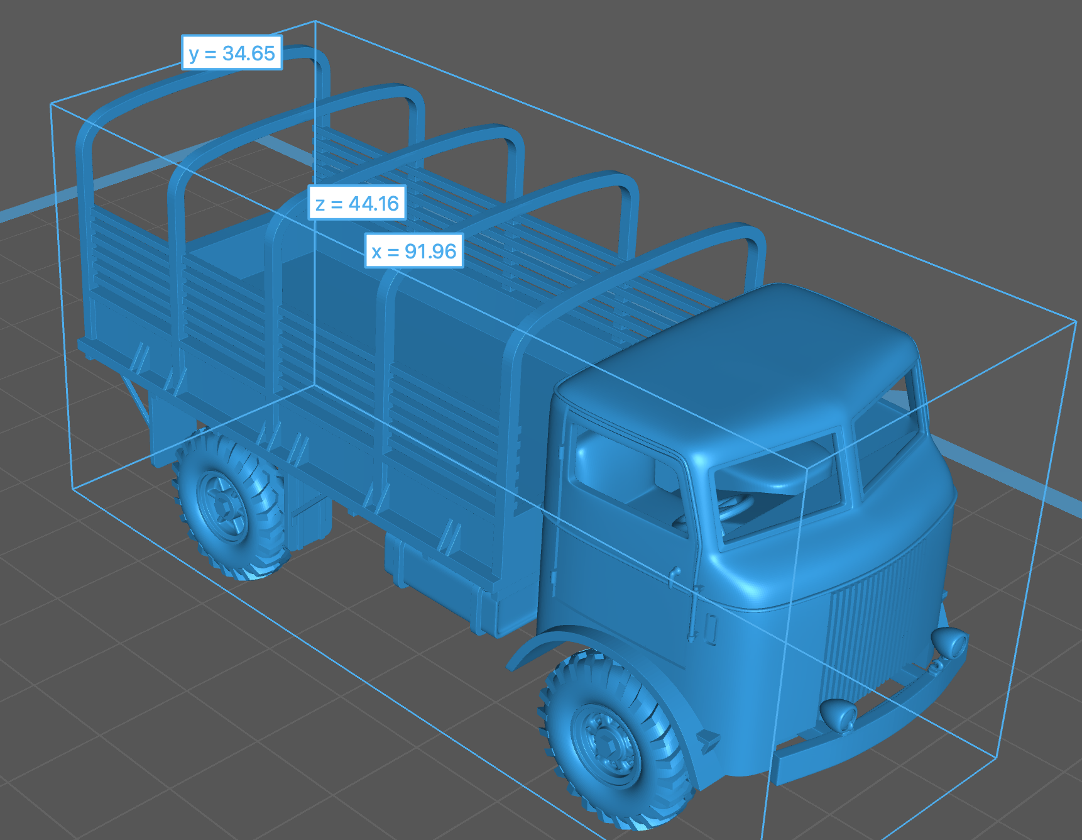
Task: Click the cab door handle
Action: coord(674,575)
